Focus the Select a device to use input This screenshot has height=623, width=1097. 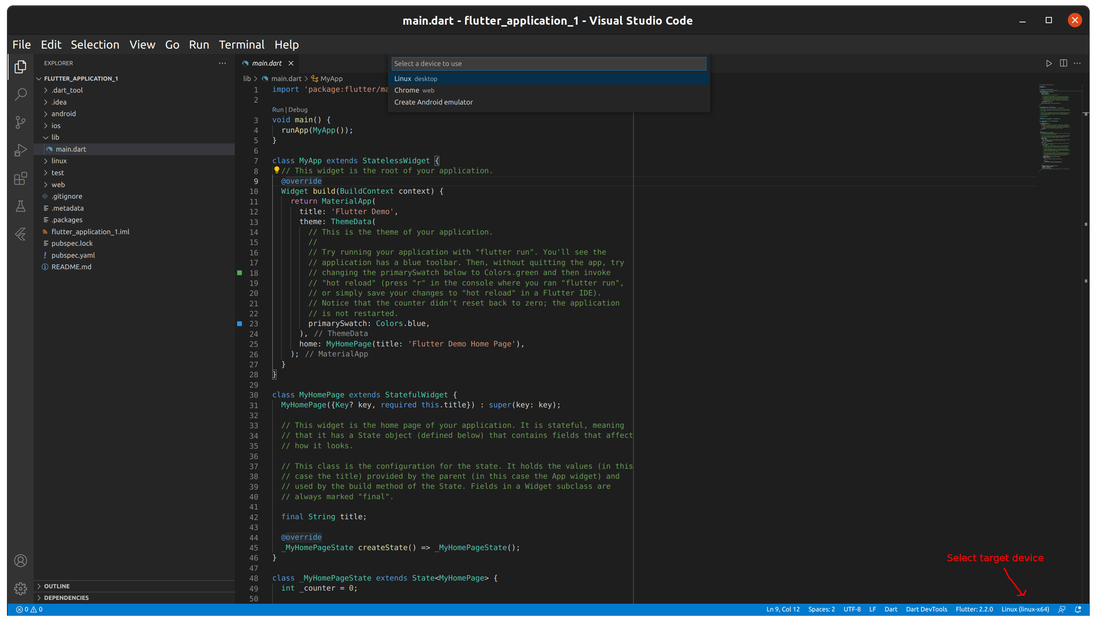549,64
